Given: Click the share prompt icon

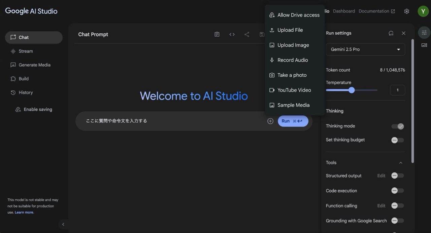Looking at the screenshot, I should pyautogui.click(x=247, y=34).
